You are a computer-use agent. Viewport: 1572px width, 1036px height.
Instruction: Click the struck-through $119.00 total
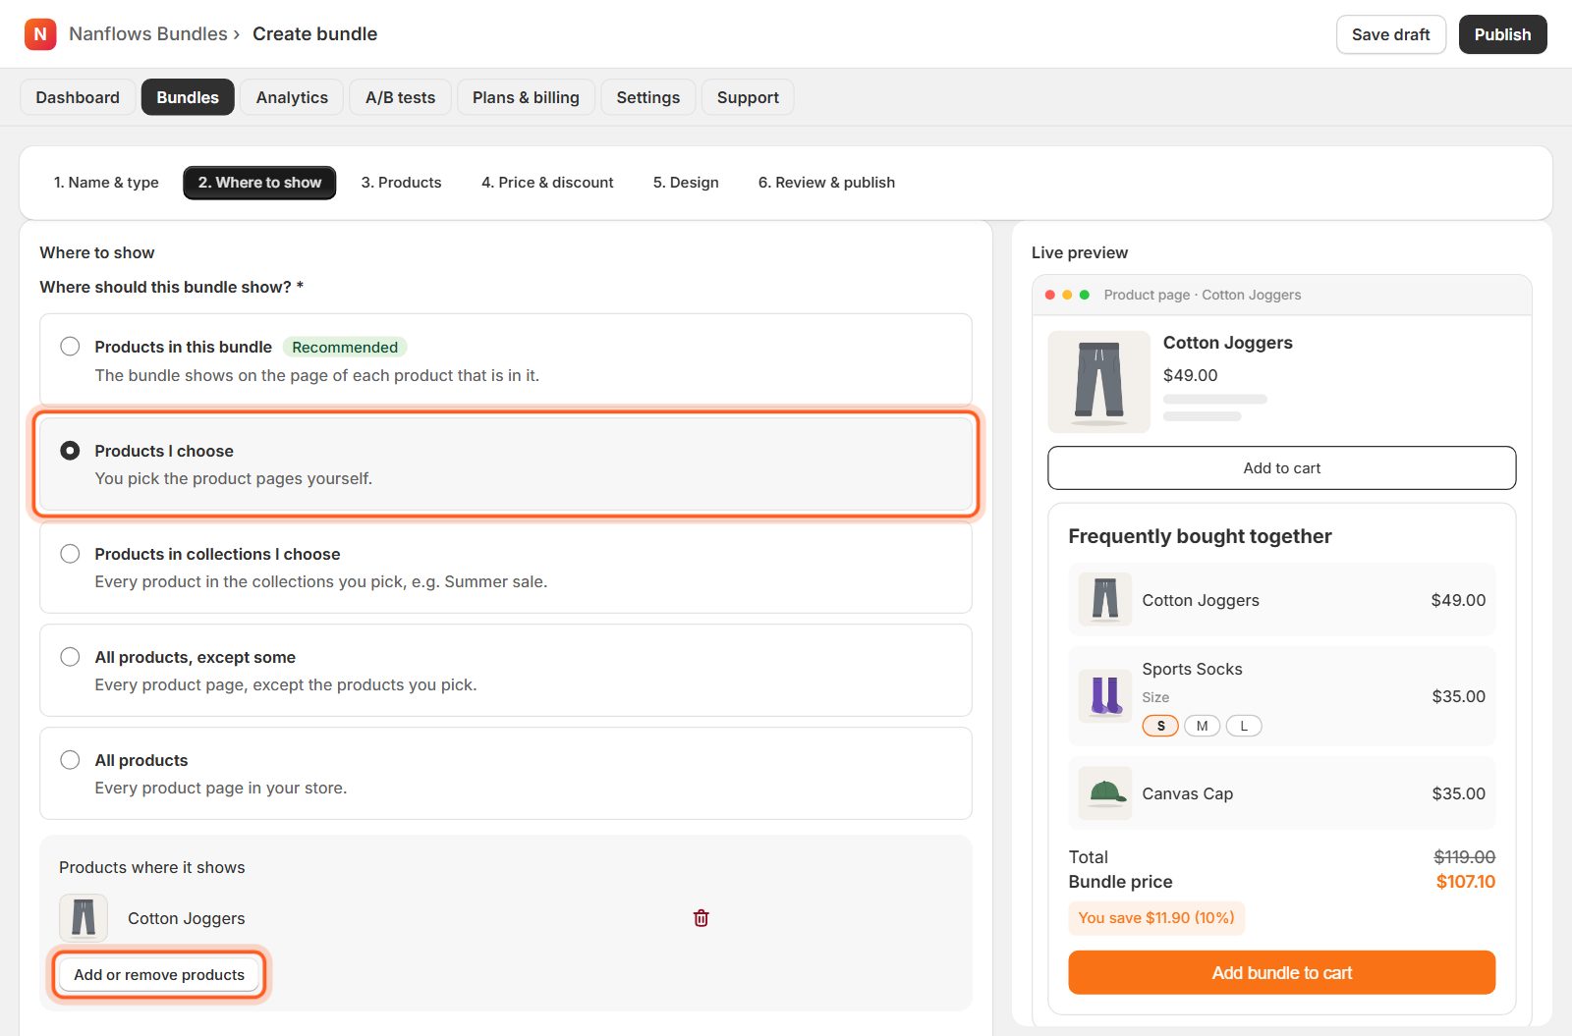coord(1464,857)
